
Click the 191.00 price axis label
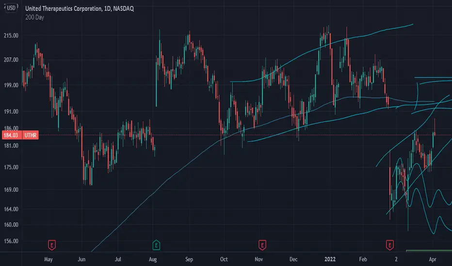(x=11, y=112)
